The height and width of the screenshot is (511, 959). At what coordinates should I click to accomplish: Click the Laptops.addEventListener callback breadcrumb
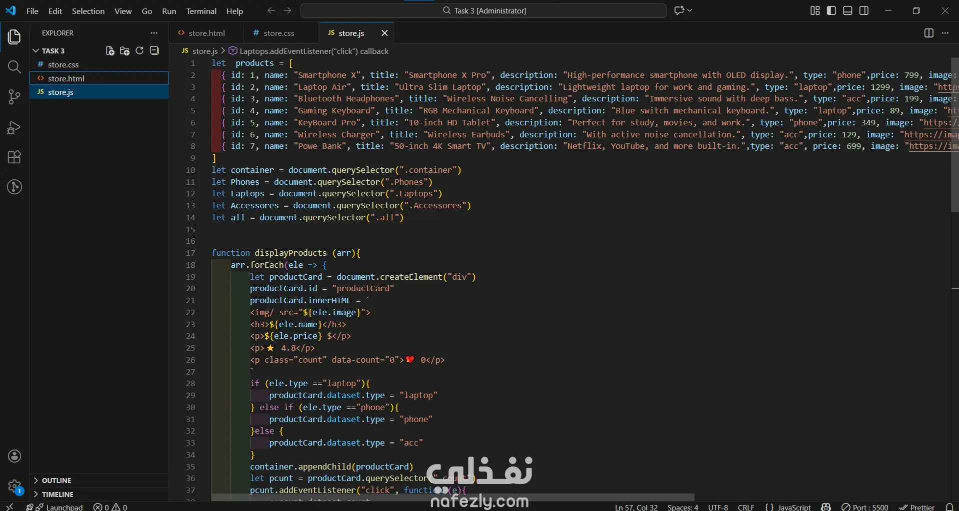pos(308,51)
